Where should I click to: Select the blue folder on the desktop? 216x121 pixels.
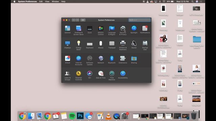point(197,39)
